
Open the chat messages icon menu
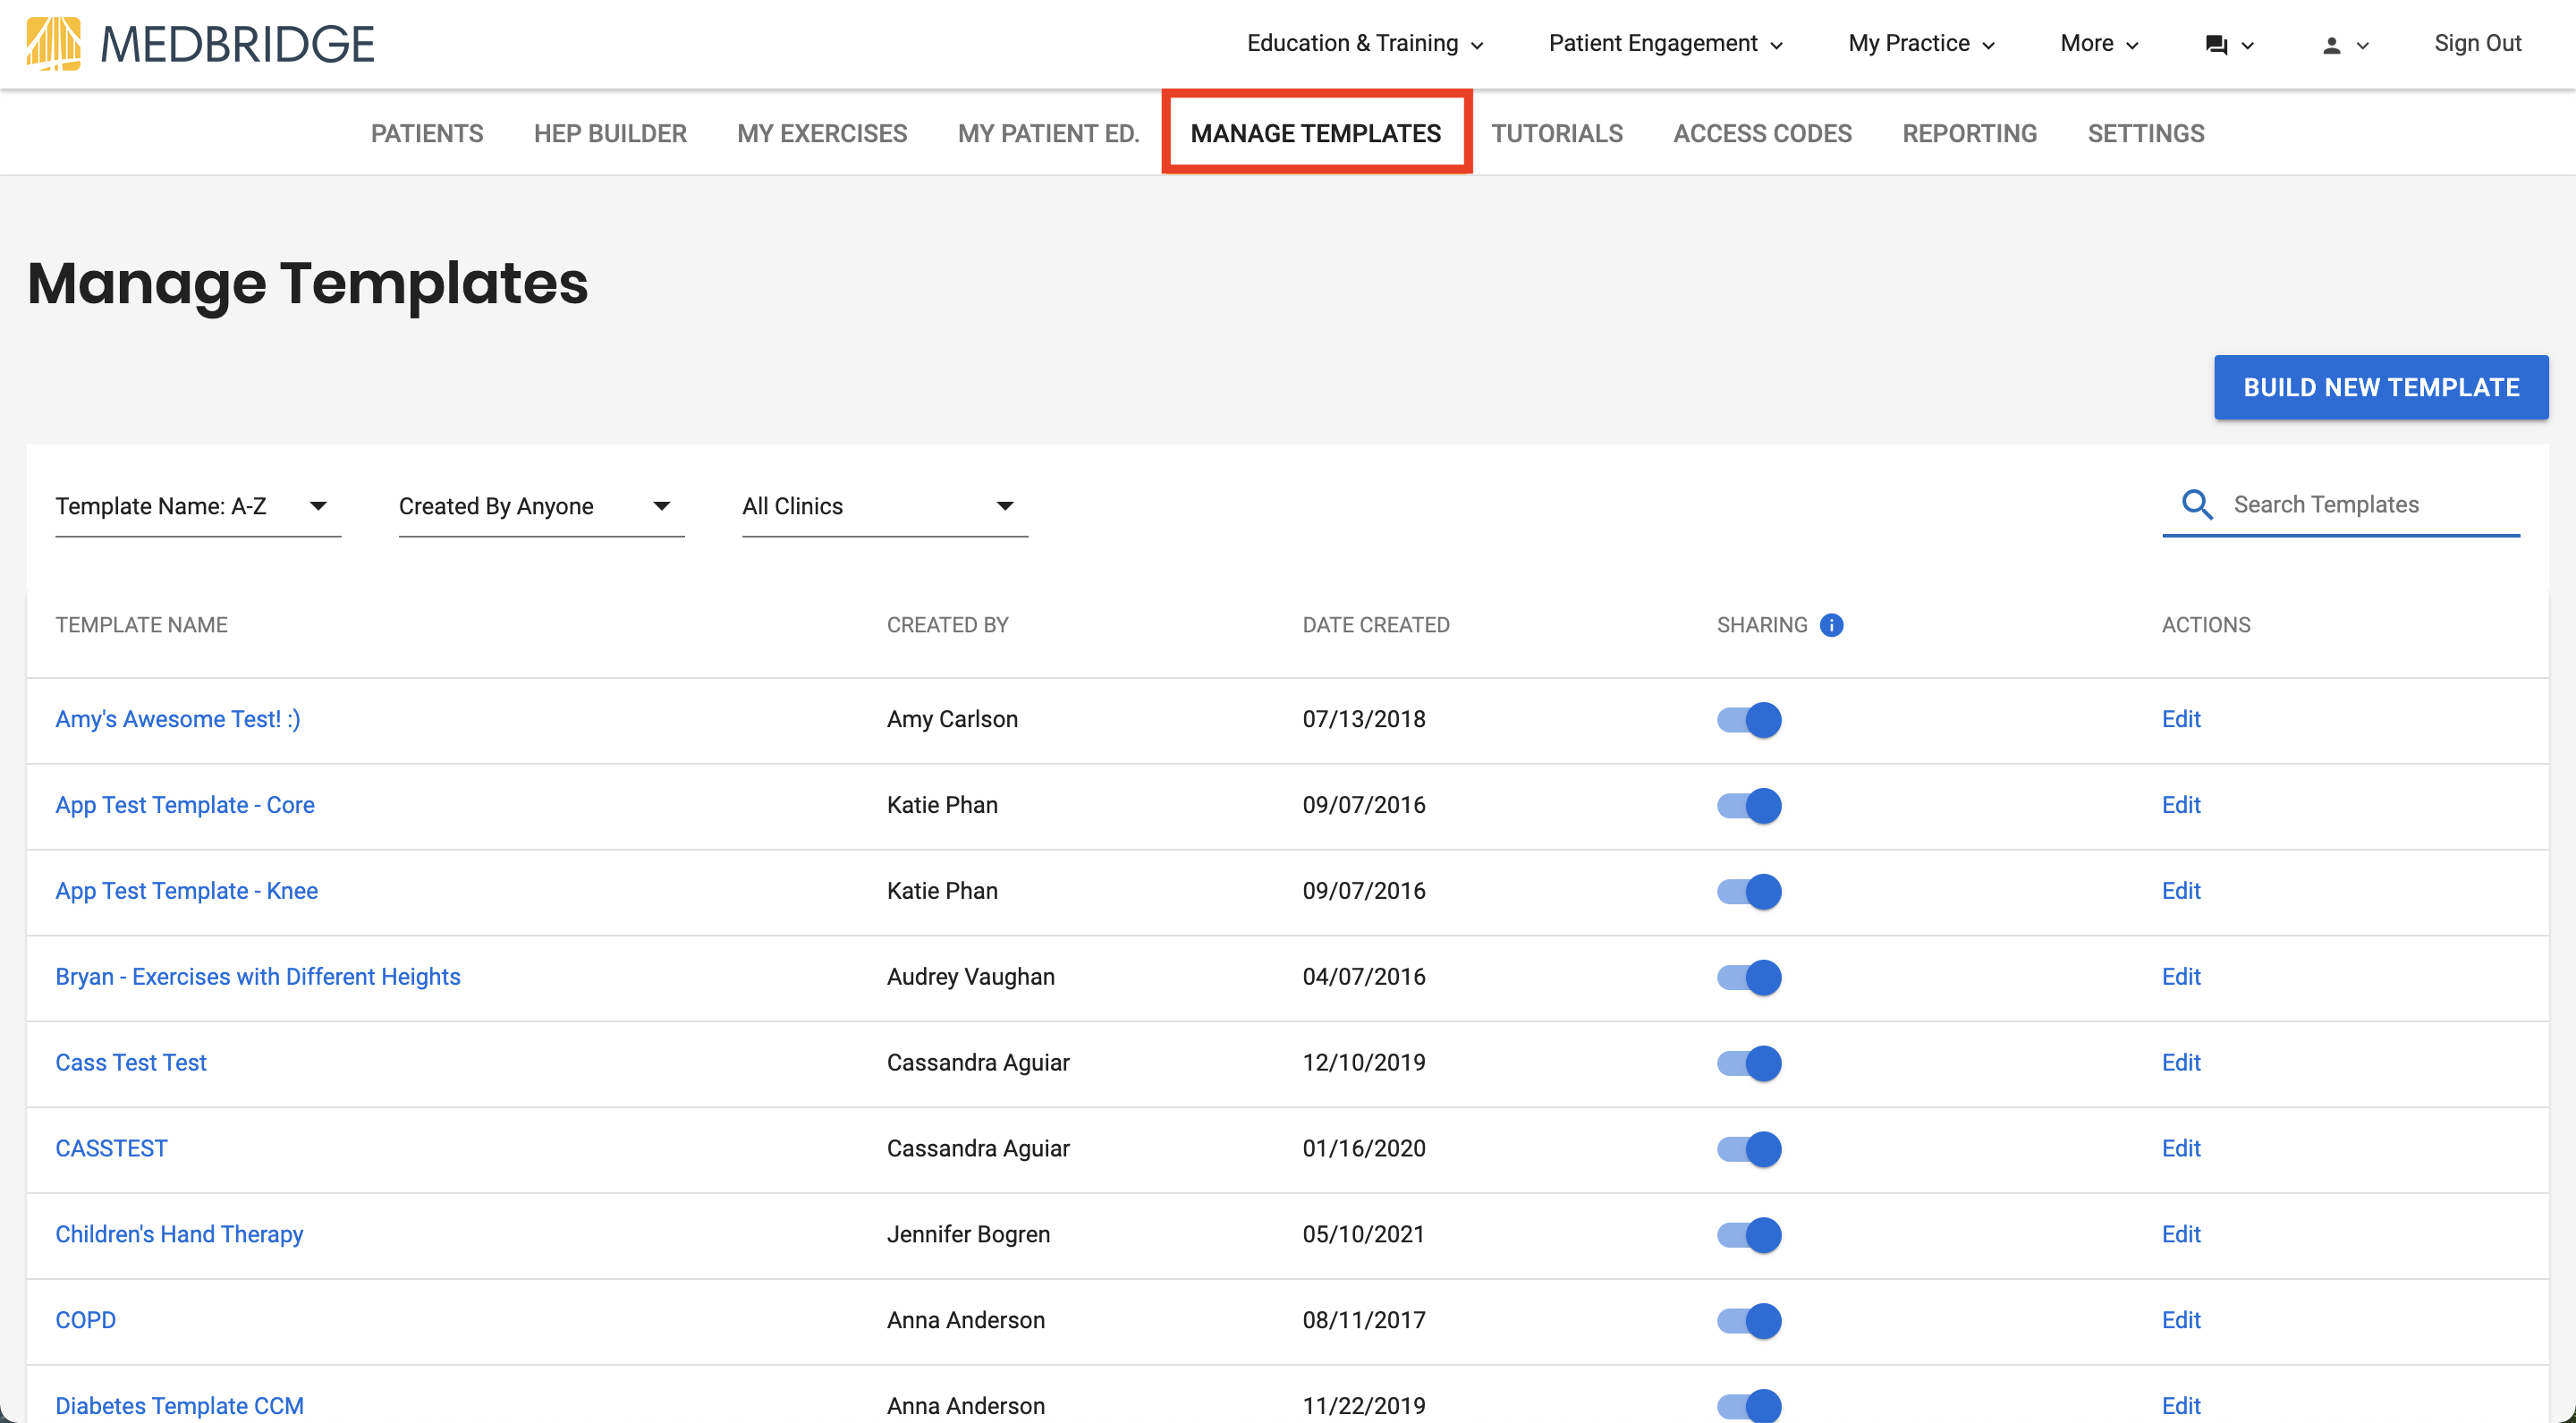(x=2229, y=45)
